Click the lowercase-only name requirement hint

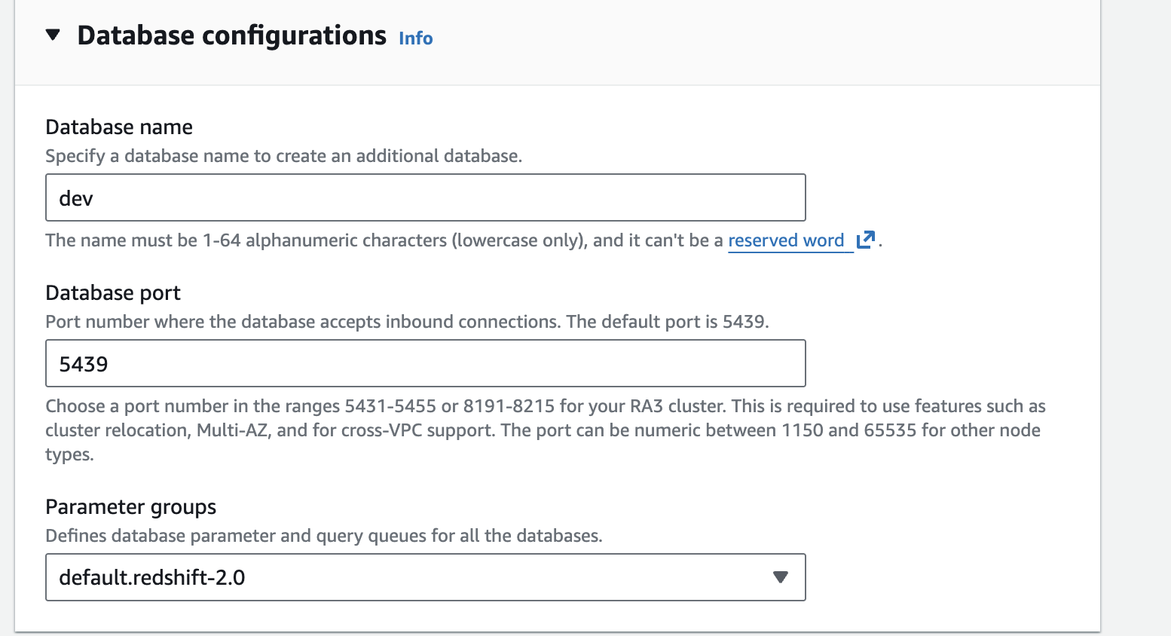(384, 240)
